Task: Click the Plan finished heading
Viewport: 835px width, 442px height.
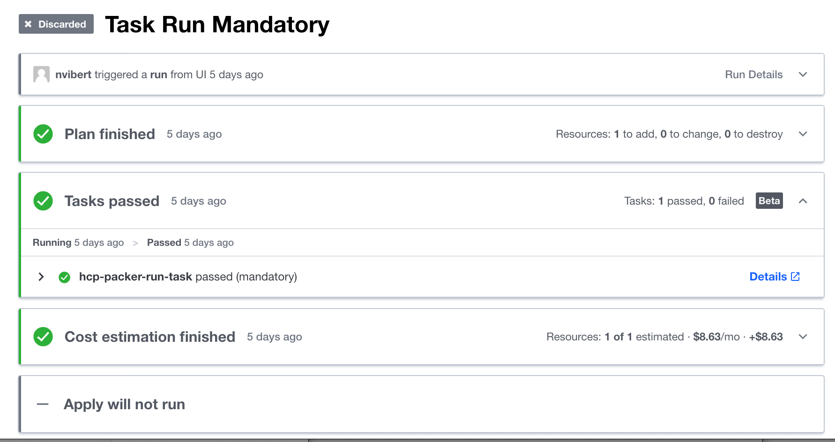Action: click(x=110, y=134)
